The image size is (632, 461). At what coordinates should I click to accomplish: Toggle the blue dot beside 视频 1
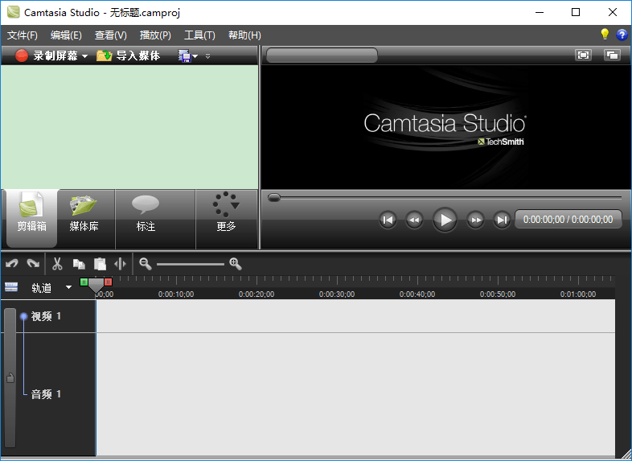tap(24, 316)
